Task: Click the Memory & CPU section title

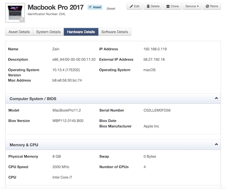Action: click(x=24, y=145)
